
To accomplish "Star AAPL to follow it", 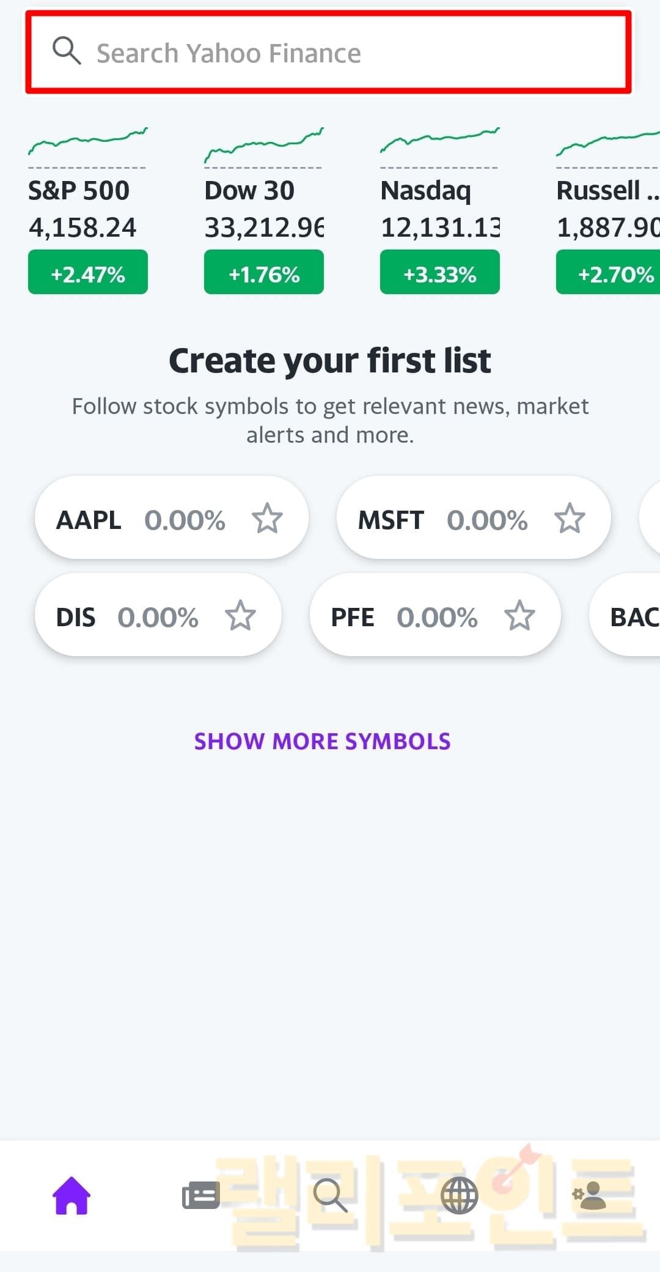I will [x=267, y=519].
